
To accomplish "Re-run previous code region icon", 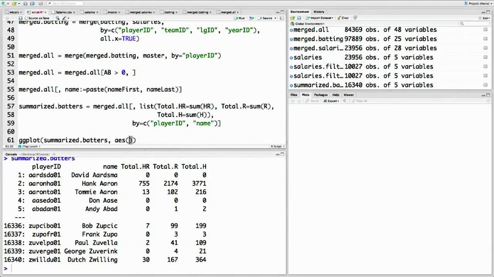I will click(x=252, y=18).
